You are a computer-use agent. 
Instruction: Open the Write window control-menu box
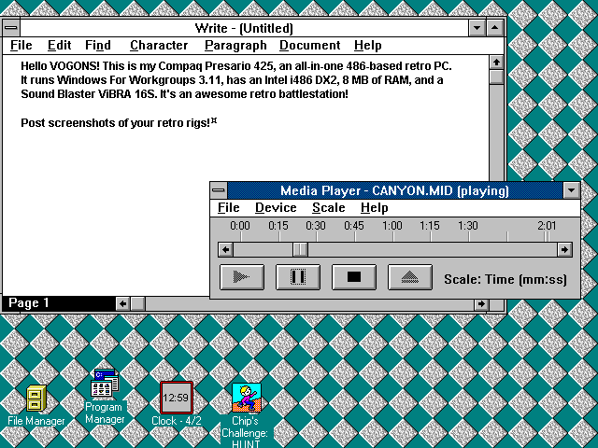[x=11, y=28]
